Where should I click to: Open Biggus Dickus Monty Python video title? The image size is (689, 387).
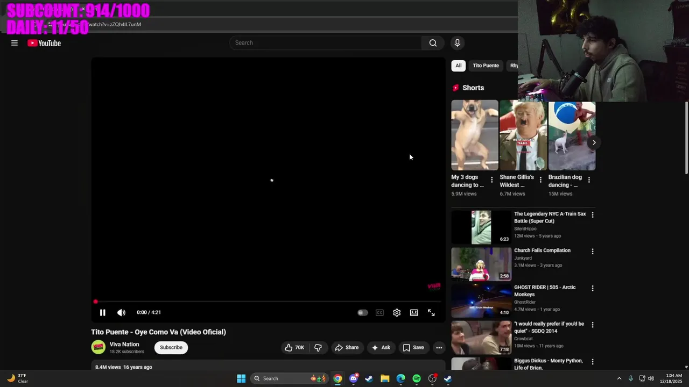point(549,364)
